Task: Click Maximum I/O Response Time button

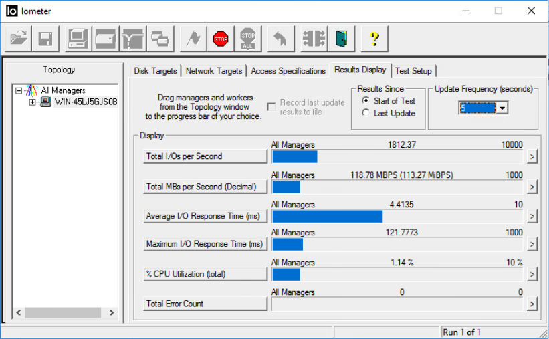Action: 205,244
